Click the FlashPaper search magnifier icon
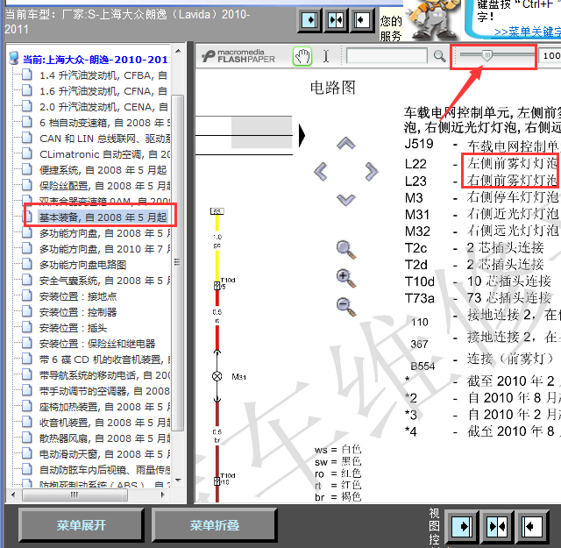561x548 pixels. (x=439, y=56)
